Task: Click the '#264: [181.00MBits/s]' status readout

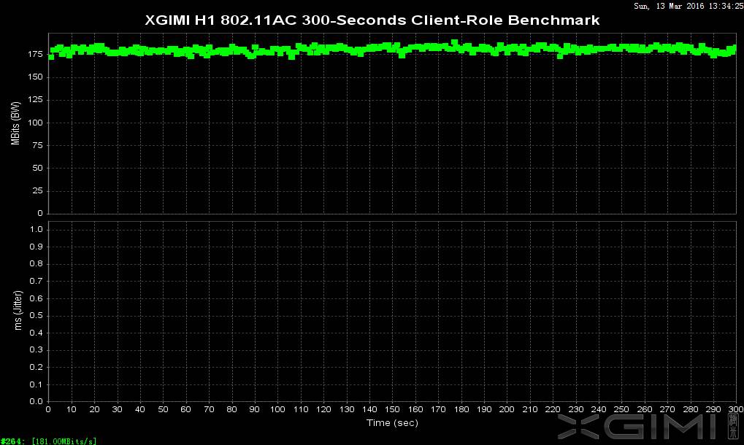Action: (48, 441)
